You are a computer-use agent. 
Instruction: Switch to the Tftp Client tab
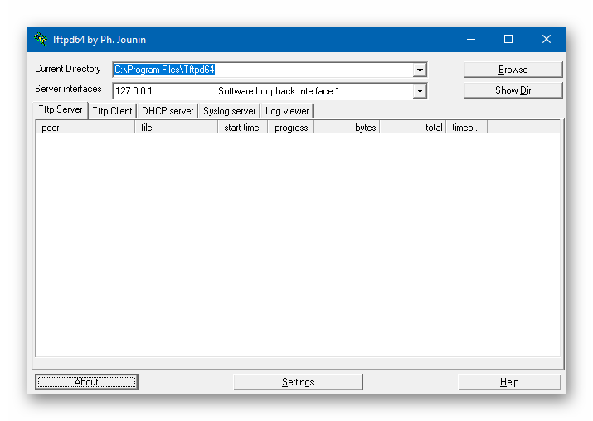tap(112, 111)
